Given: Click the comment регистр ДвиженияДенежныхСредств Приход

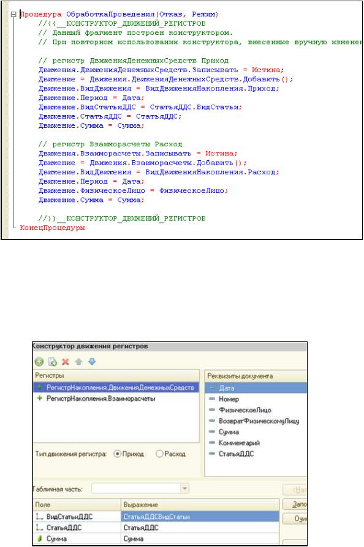Looking at the screenshot, I should [134, 61].
